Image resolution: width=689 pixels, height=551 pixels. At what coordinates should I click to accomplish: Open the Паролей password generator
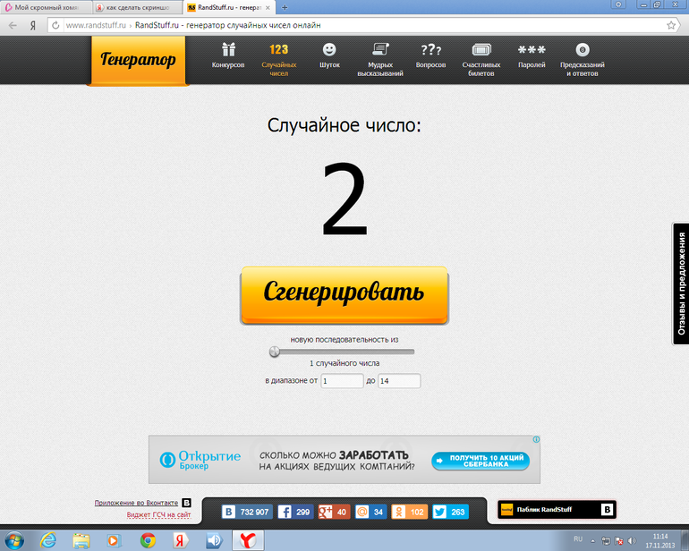(x=532, y=55)
